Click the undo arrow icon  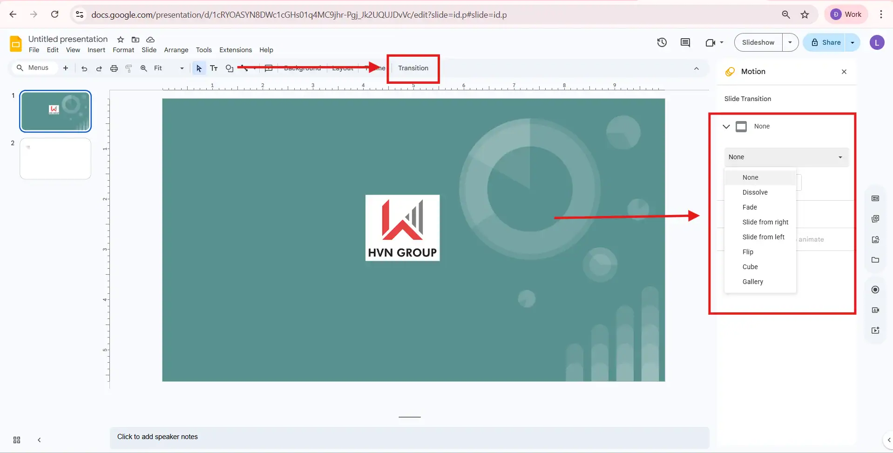point(84,68)
